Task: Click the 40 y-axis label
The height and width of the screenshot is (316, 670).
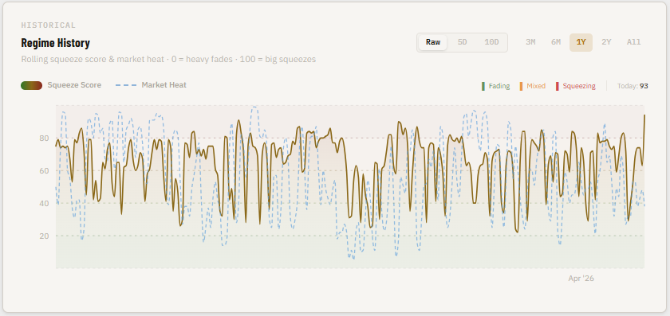Action: coord(44,204)
